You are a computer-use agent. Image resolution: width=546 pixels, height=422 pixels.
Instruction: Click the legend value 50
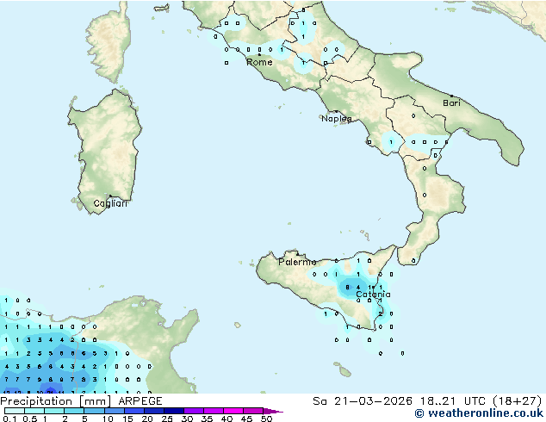[x=266, y=419]
